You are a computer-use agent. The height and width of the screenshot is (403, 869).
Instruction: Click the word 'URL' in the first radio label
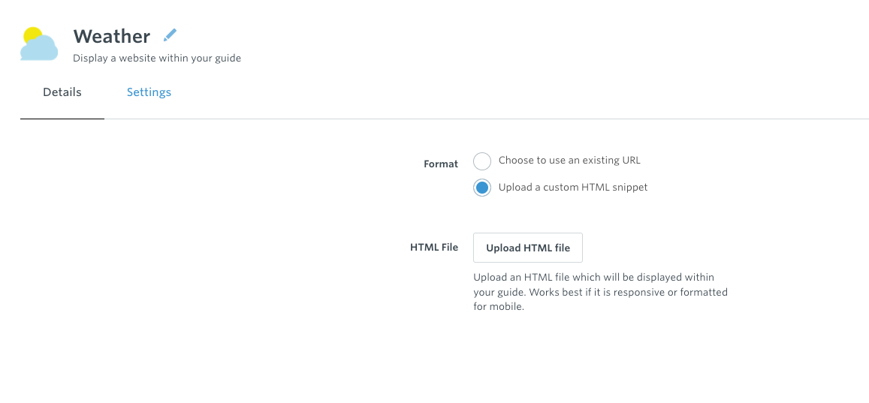[631, 161]
